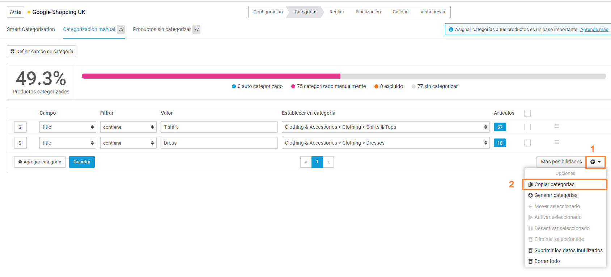
Task: Click drag handle icon on T-shirt row
Action: click(x=556, y=126)
